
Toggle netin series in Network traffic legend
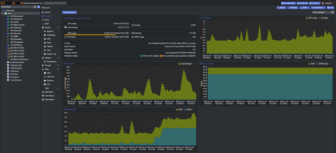click(x=179, y=109)
